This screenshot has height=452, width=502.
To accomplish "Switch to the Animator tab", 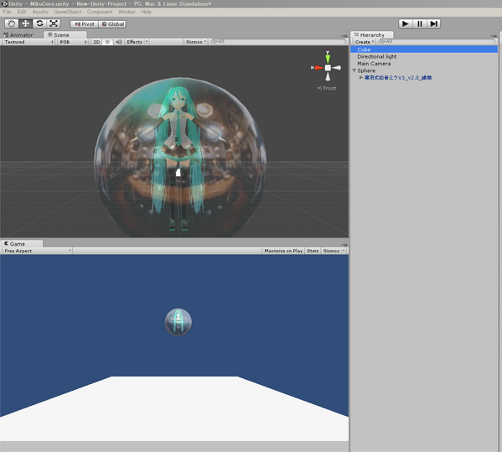I will coord(18,35).
